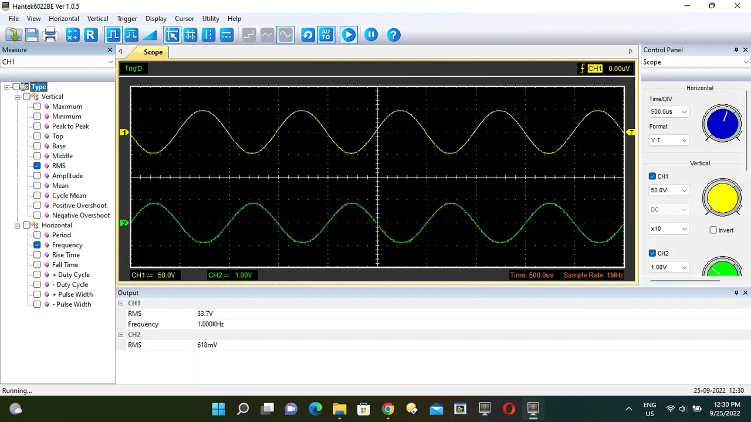Viewport: 751px width, 422px height.
Task: Open the File menu
Action: 13,19
